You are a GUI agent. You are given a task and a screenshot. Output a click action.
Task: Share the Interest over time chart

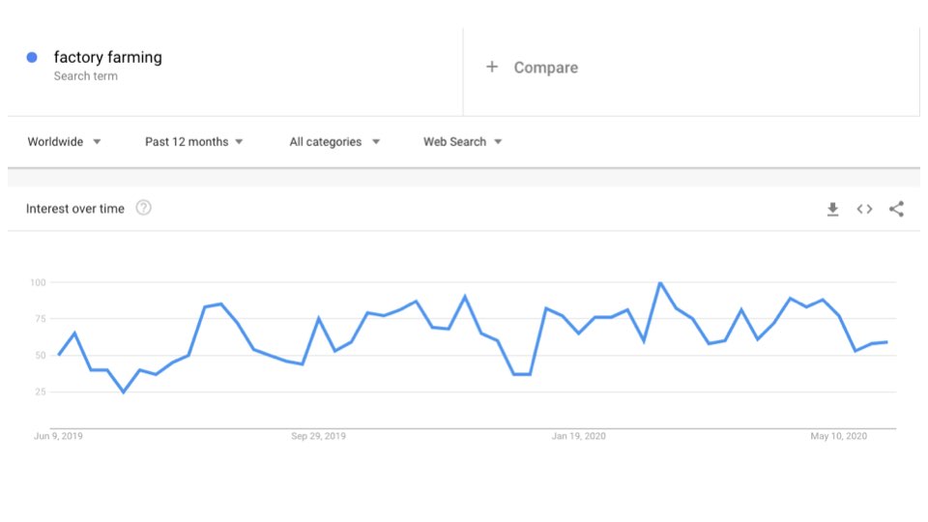point(896,209)
